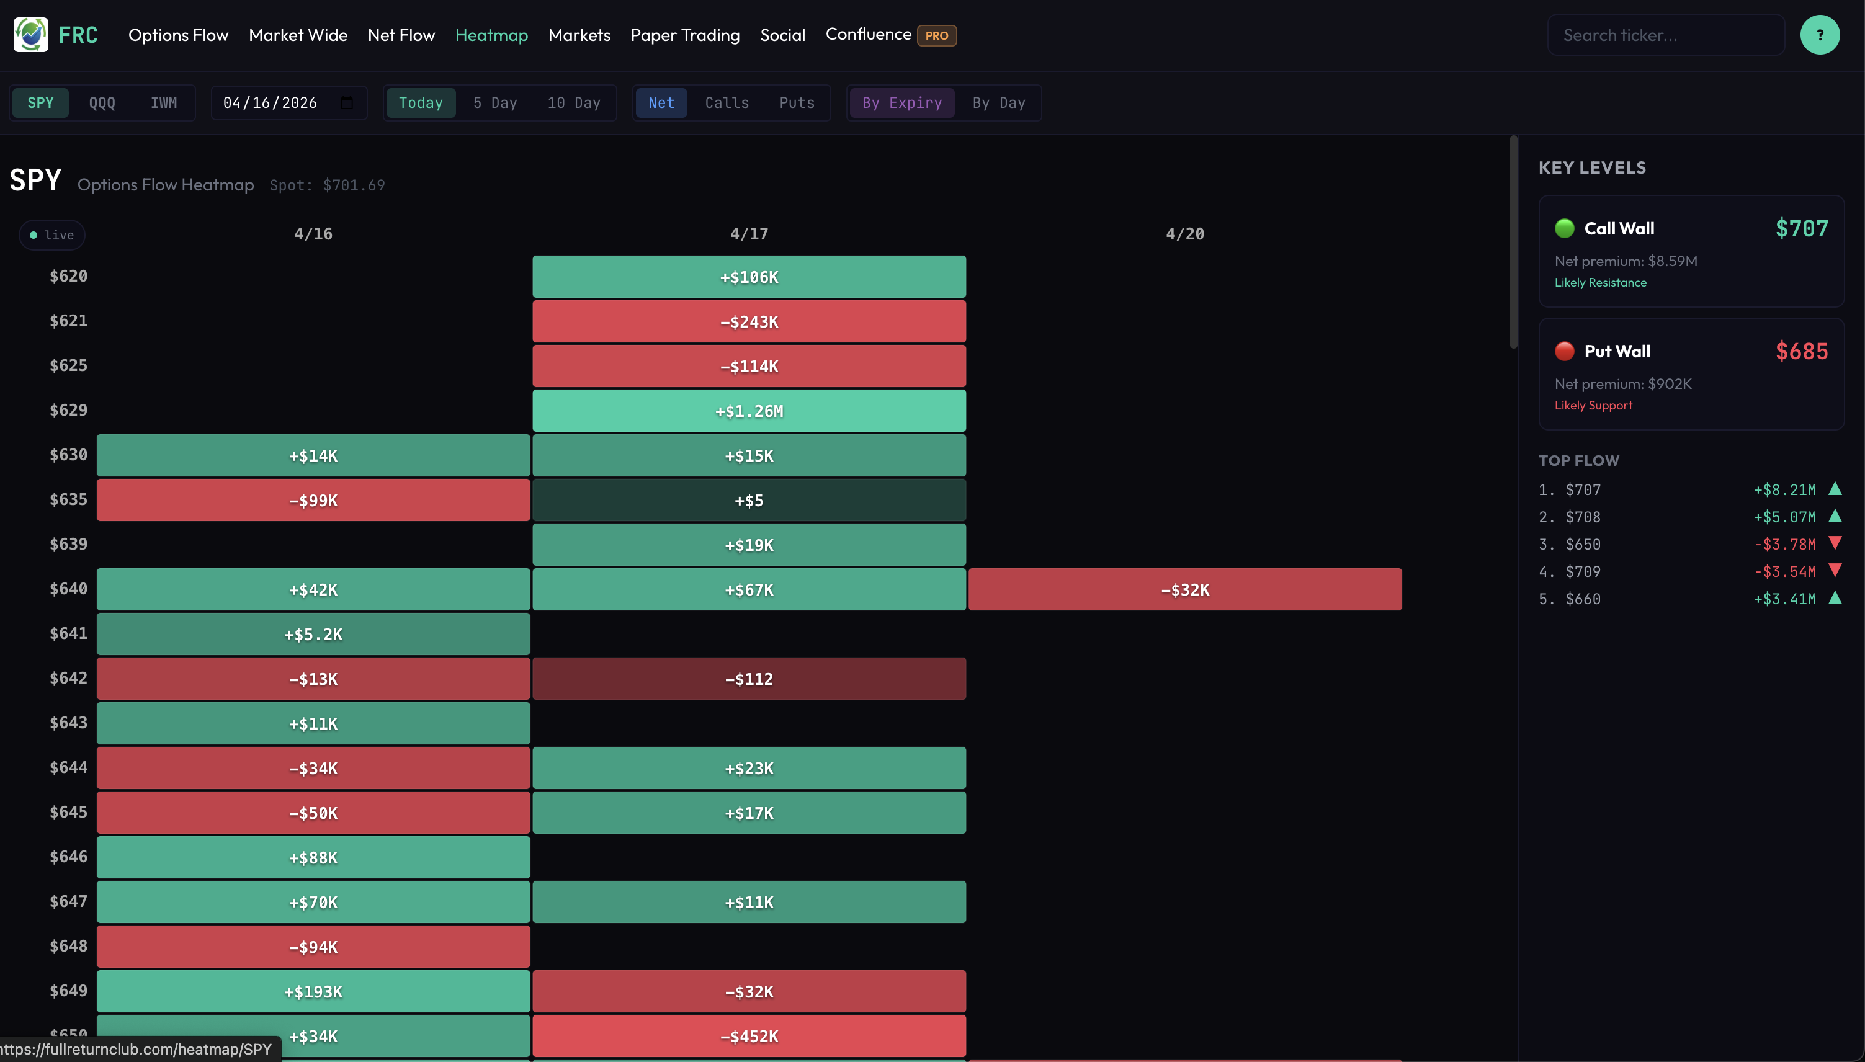Click the live status indicator dot
The width and height of the screenshot is (1865, 1062).
[x=33, y=235]
